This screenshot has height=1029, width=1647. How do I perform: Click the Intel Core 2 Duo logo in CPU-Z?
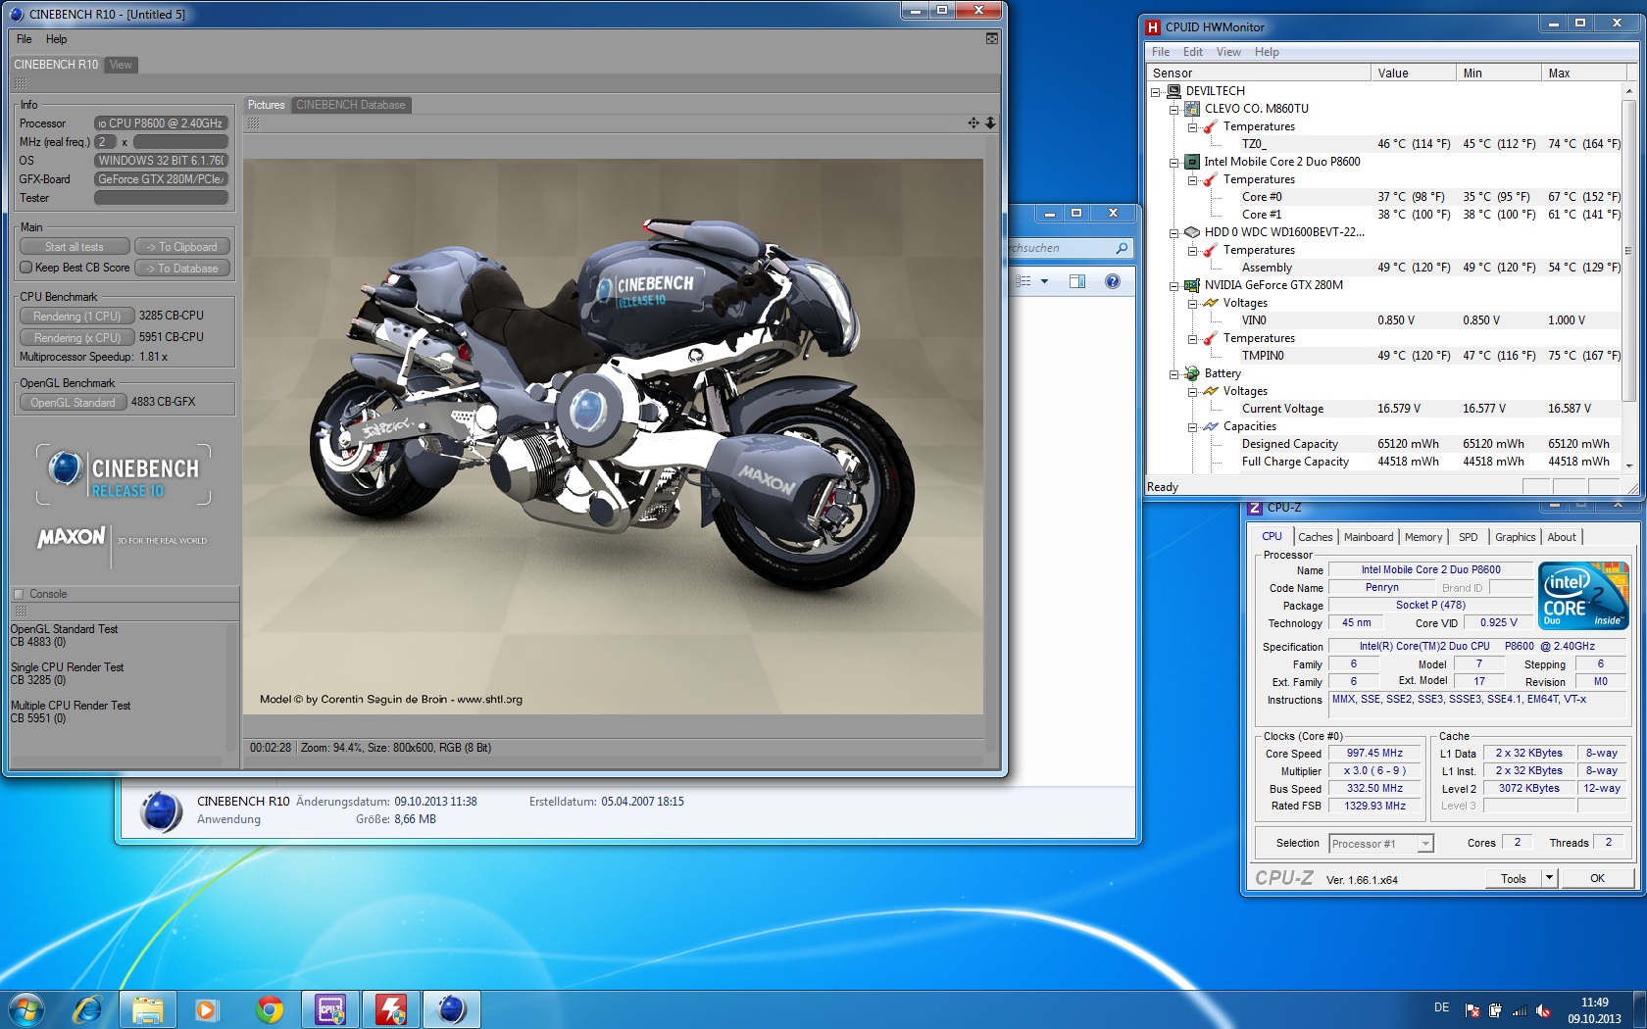pos(1583,595)
